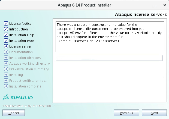This screenshot has width=169, height=119.
Task: Select the Installation type step label
Action: click(x=22, y=41)
